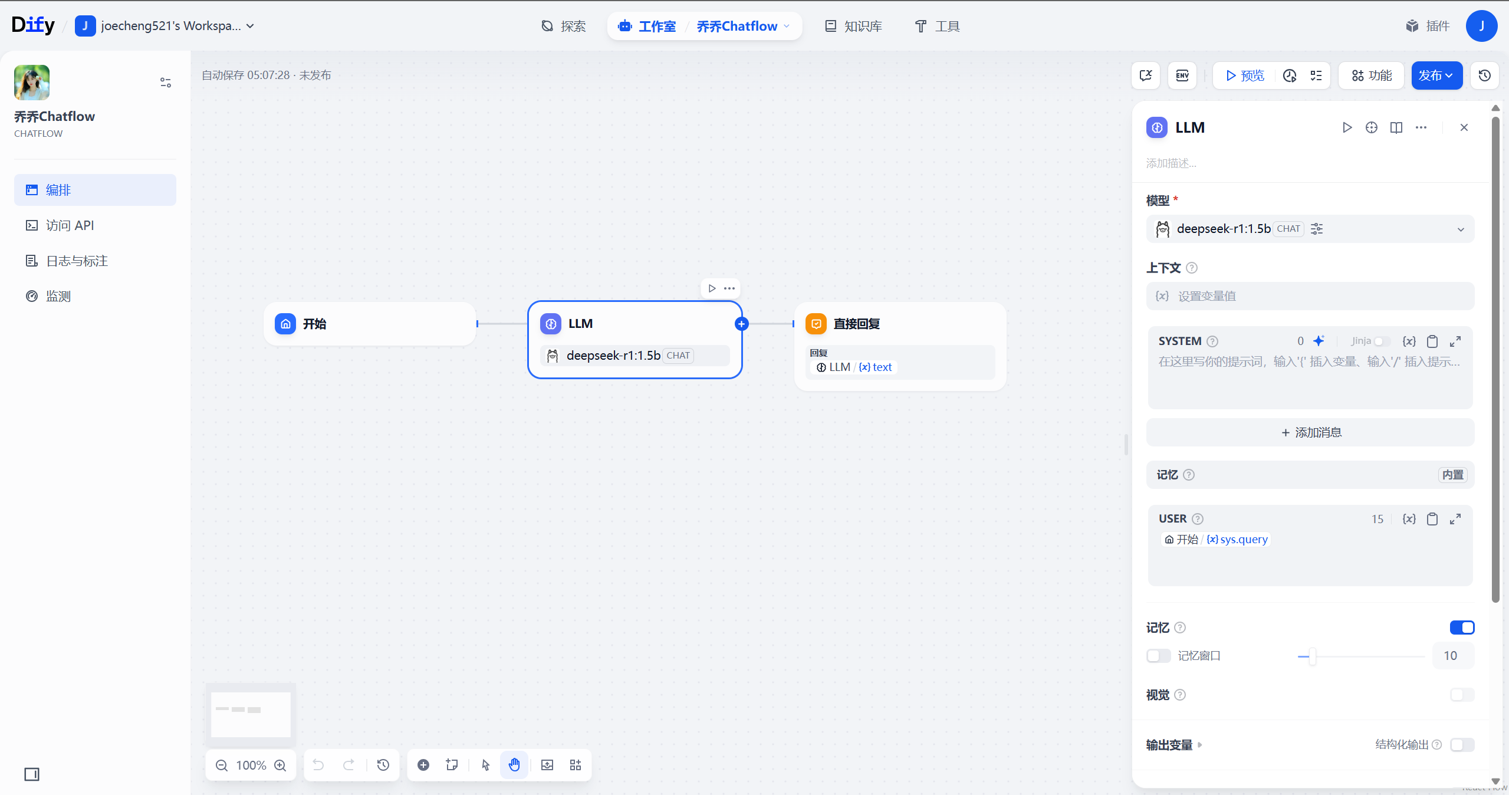1509x795 pixels.
Task: Select 编排 in sidebar
Action: coord(95,190)
